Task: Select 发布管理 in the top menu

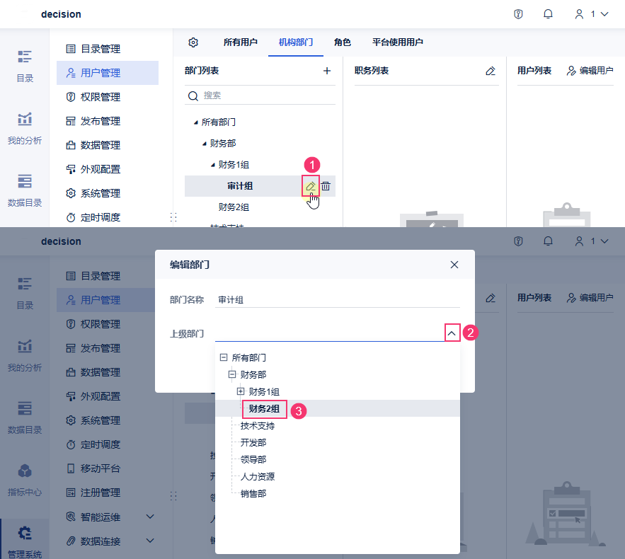Action: tap(107, 121)
